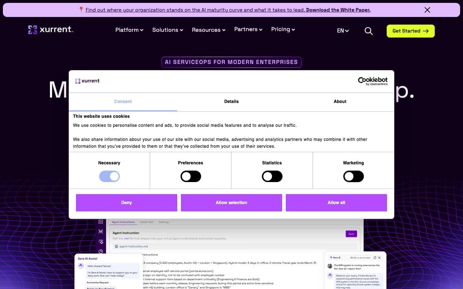This screenshot has height=289, width=463.
Task: Enable the Preferences cookies switch
Action: click(x=191, y=176)
